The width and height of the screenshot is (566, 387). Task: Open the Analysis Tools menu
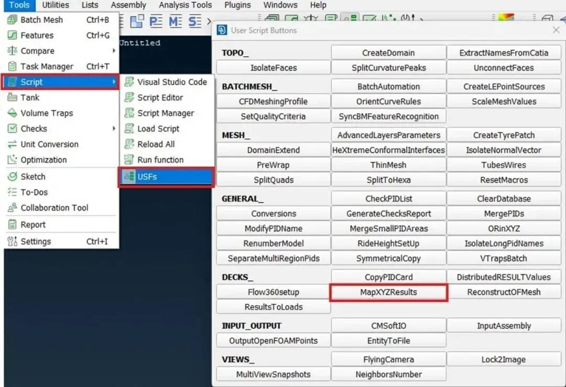pyautogui.click(x=186, y=5)
